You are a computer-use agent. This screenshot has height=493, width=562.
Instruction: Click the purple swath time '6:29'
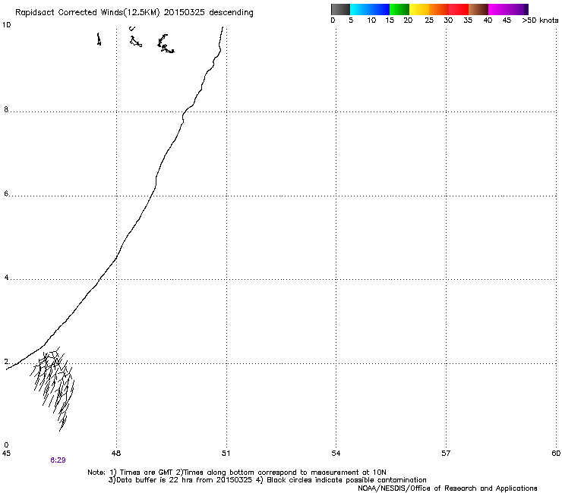[x=58, y=460]
